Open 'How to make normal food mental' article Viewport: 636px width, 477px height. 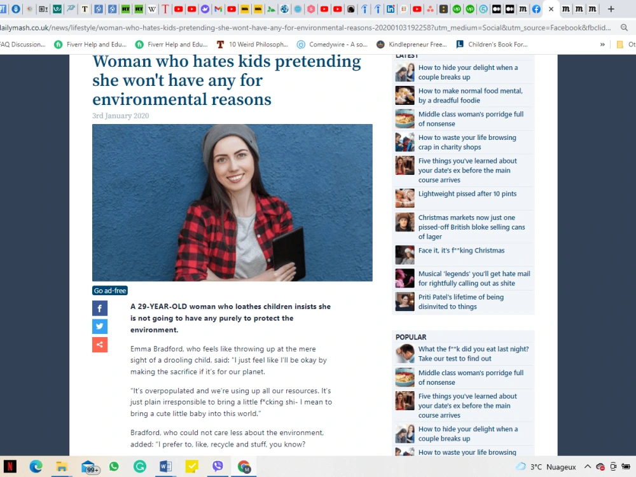[471, 96]
